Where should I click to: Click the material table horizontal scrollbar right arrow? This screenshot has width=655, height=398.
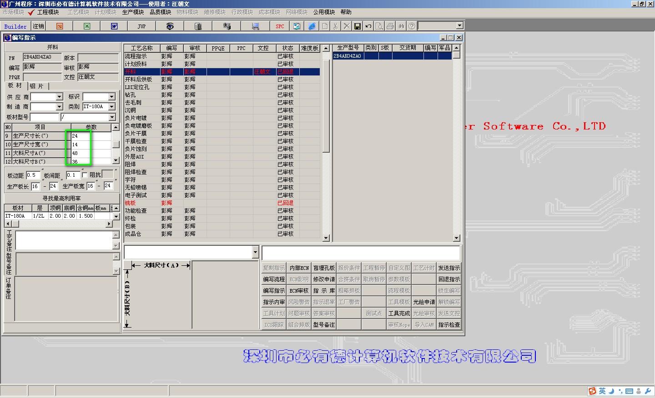pos(109,224)
